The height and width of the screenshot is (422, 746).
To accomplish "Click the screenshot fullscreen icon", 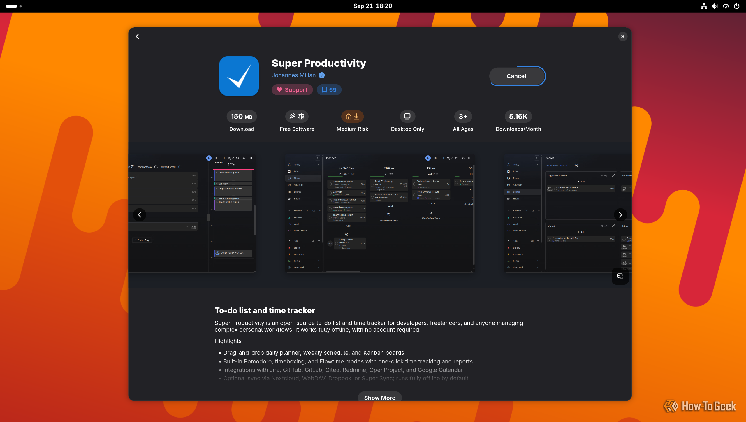I will [620, 276].
